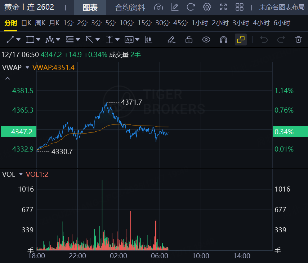Choose the 15分 interval
308x263 pixels.
coord(144,23)
